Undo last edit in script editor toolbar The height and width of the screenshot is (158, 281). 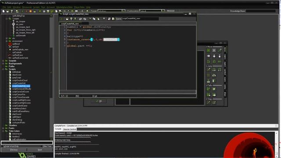coord(80,19)
